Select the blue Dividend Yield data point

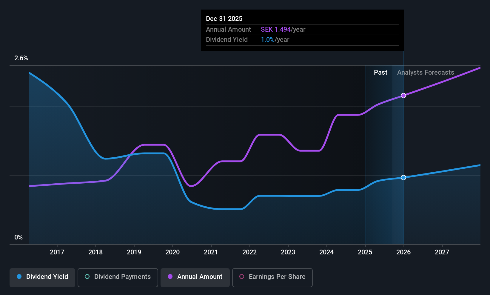(403, 178)
